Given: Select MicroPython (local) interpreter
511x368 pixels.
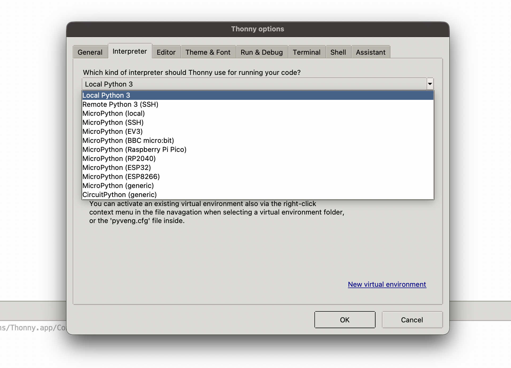Looking at the screenshot, I should (113, 113).
